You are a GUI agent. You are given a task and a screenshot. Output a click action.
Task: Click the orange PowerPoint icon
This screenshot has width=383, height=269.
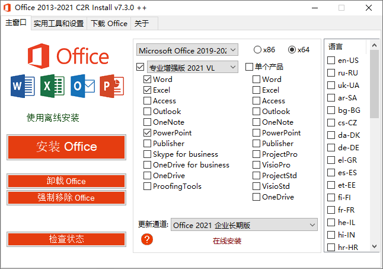pos(111,87)
